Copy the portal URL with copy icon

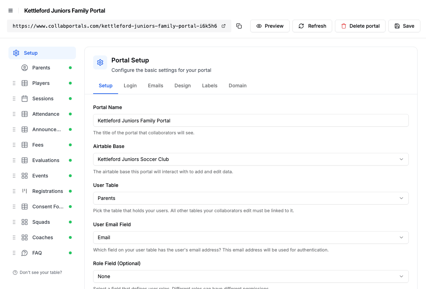point(239,26)
